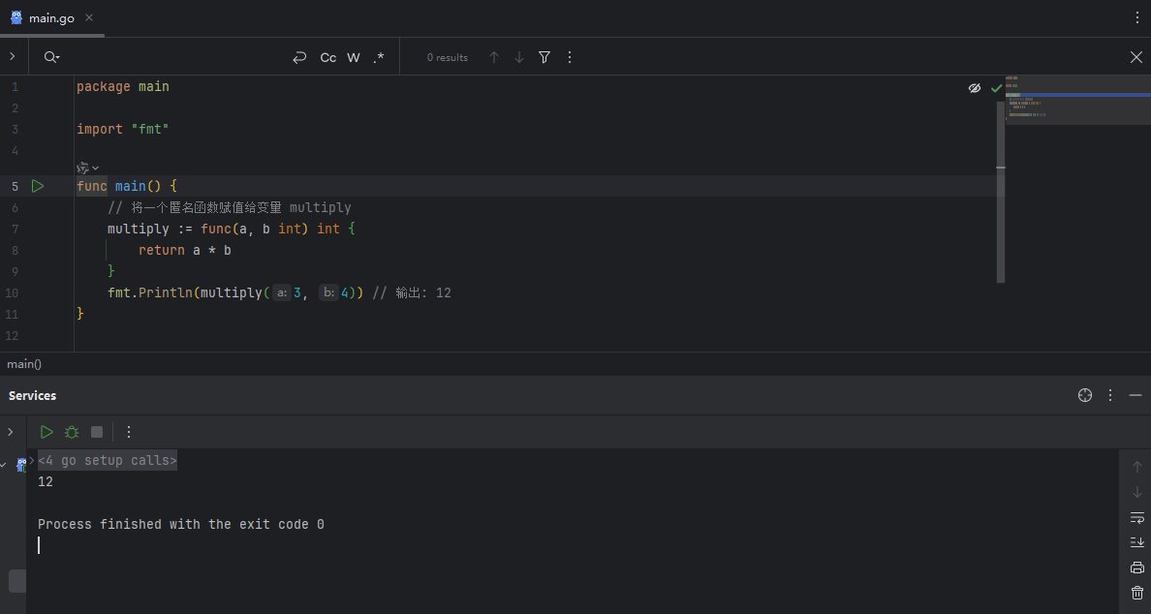Toggle Match Case option

(x=328, y=57)
